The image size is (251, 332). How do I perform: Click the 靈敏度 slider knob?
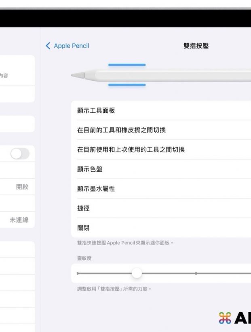pyautogui.click(x=137, y=273)
